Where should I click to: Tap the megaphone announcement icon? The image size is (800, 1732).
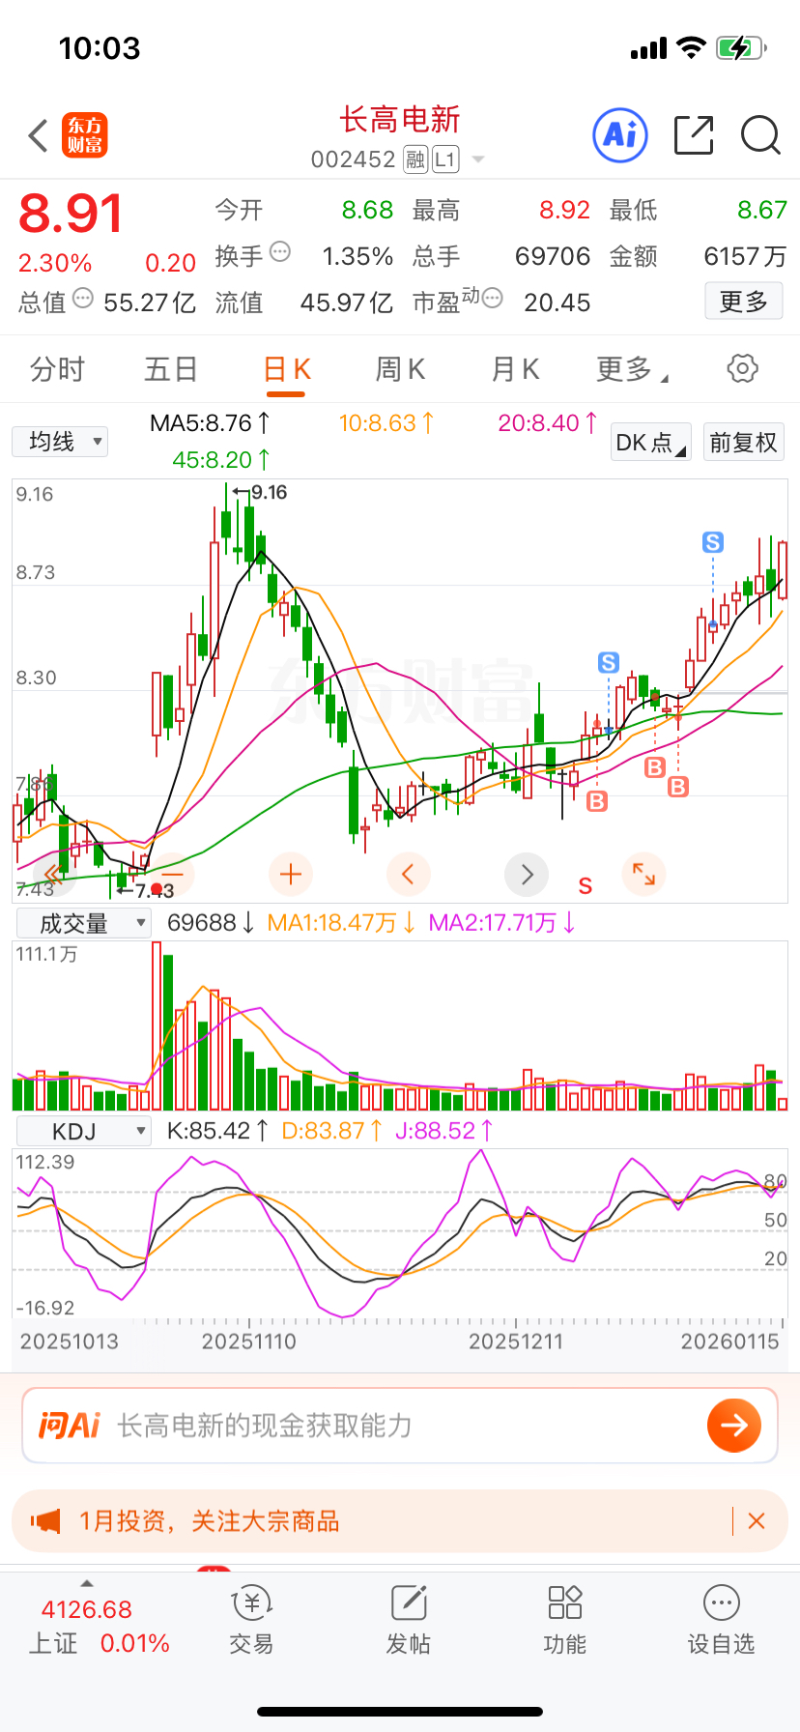[45, 1521]
